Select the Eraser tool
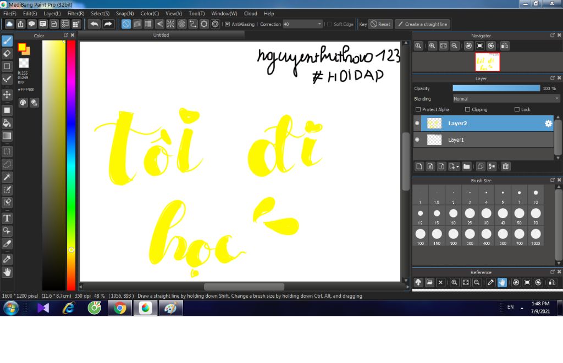 click(7, 53)
